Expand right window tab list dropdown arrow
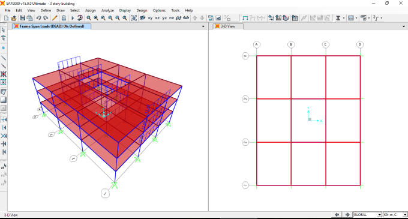Viewport: 408px width, 219px height. (x=404, y=26)
